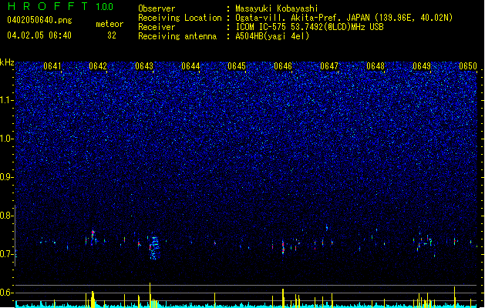
Task: Select the A504HB(yagi 4el) antenna text
Action: coord(272,36)
